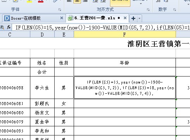Open the 数字 number format dialog launcher
Viewport: 190px width, 140px height.
coord(174,9)
